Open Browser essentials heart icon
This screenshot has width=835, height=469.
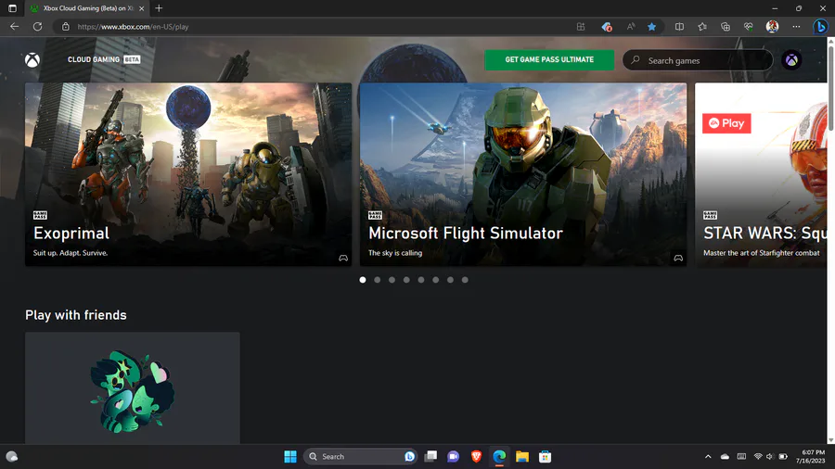point(749,27)
